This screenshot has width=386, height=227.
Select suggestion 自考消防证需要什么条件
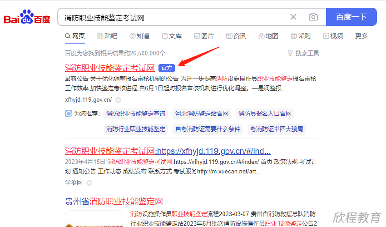pos(208,129)
